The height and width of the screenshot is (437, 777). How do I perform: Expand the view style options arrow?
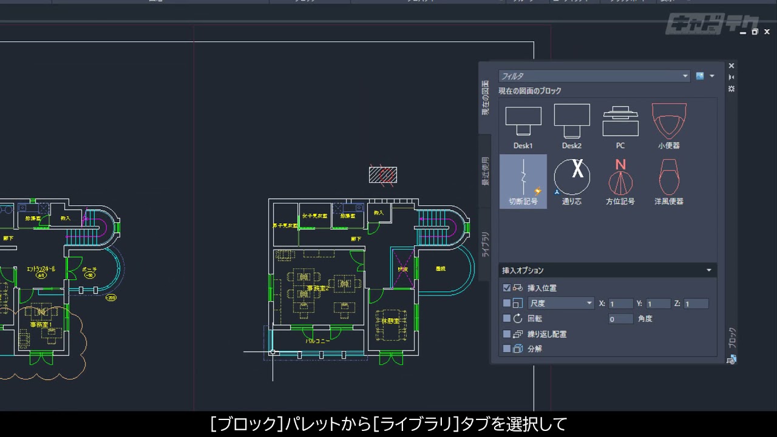[712, 76]
